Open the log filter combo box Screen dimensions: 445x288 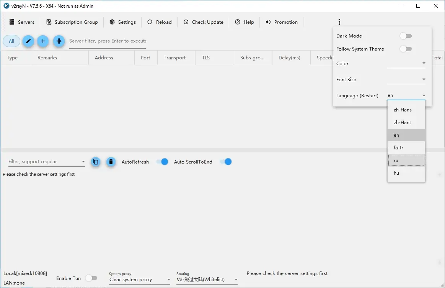click(47, 162)
